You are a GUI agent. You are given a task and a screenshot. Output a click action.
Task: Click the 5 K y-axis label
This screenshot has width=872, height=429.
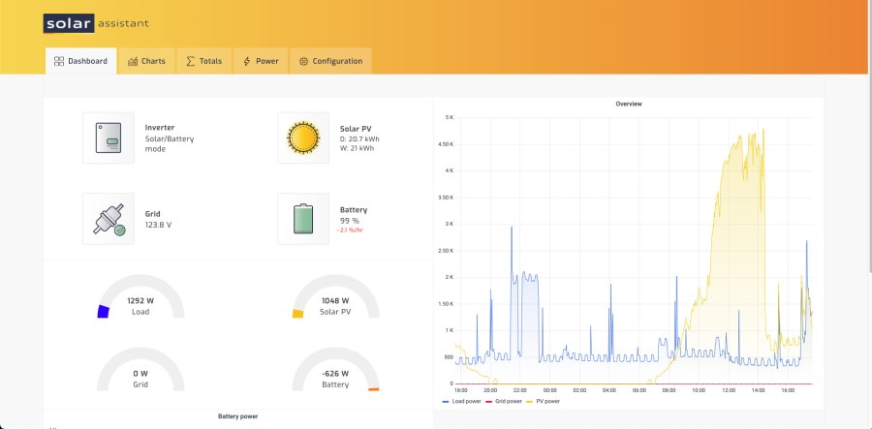(450, 117)
